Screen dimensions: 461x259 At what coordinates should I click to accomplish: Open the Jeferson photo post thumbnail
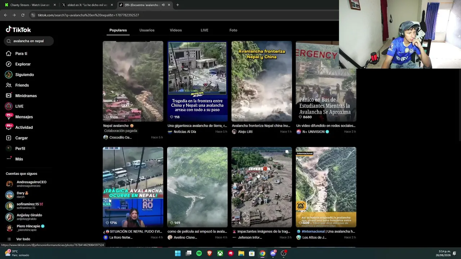click(262, 187)
